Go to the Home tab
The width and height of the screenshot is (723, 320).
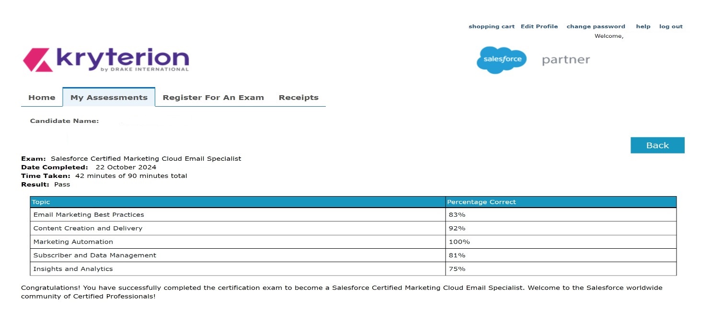pos(42,98)
